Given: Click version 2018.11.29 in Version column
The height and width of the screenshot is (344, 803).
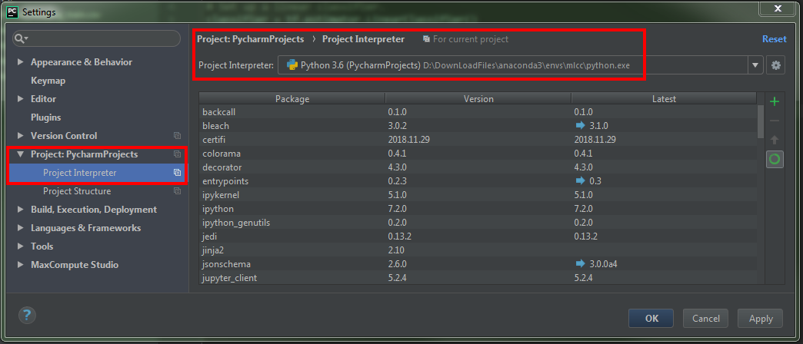Looking at the screenshot, I should coord(408,140).
